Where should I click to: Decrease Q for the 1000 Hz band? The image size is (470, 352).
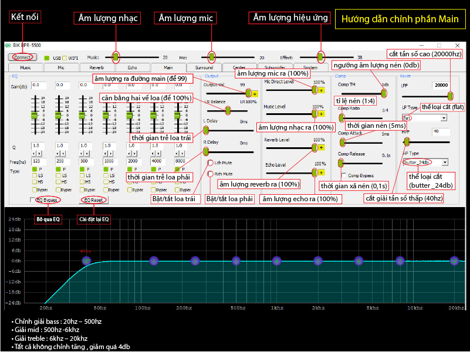coord(106,154)
